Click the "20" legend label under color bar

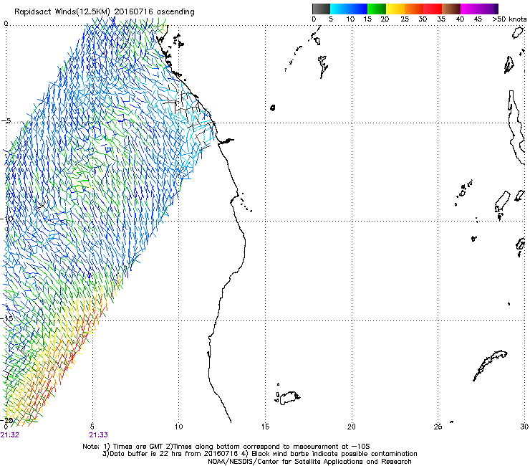pos(385,19)
